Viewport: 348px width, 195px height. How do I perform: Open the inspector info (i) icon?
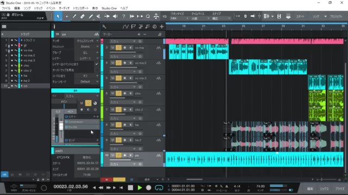pyautogui.click(x=54, y=27)
